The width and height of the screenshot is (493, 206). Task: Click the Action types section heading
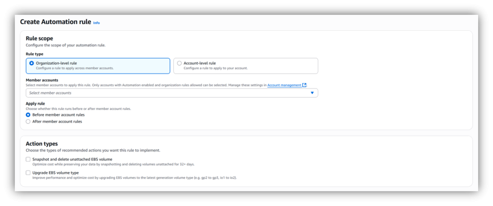[x=41, y=144]
